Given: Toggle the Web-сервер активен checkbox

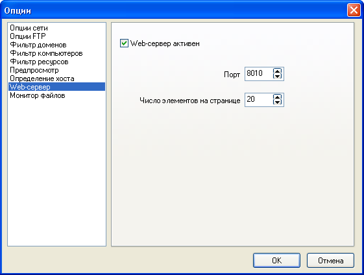Looking at the screenshot, I should pyautogui.click(x=124, y=43).
